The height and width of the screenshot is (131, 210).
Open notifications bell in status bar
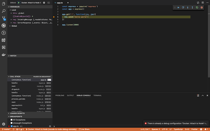pyautogui.click(x=206, y=129)
